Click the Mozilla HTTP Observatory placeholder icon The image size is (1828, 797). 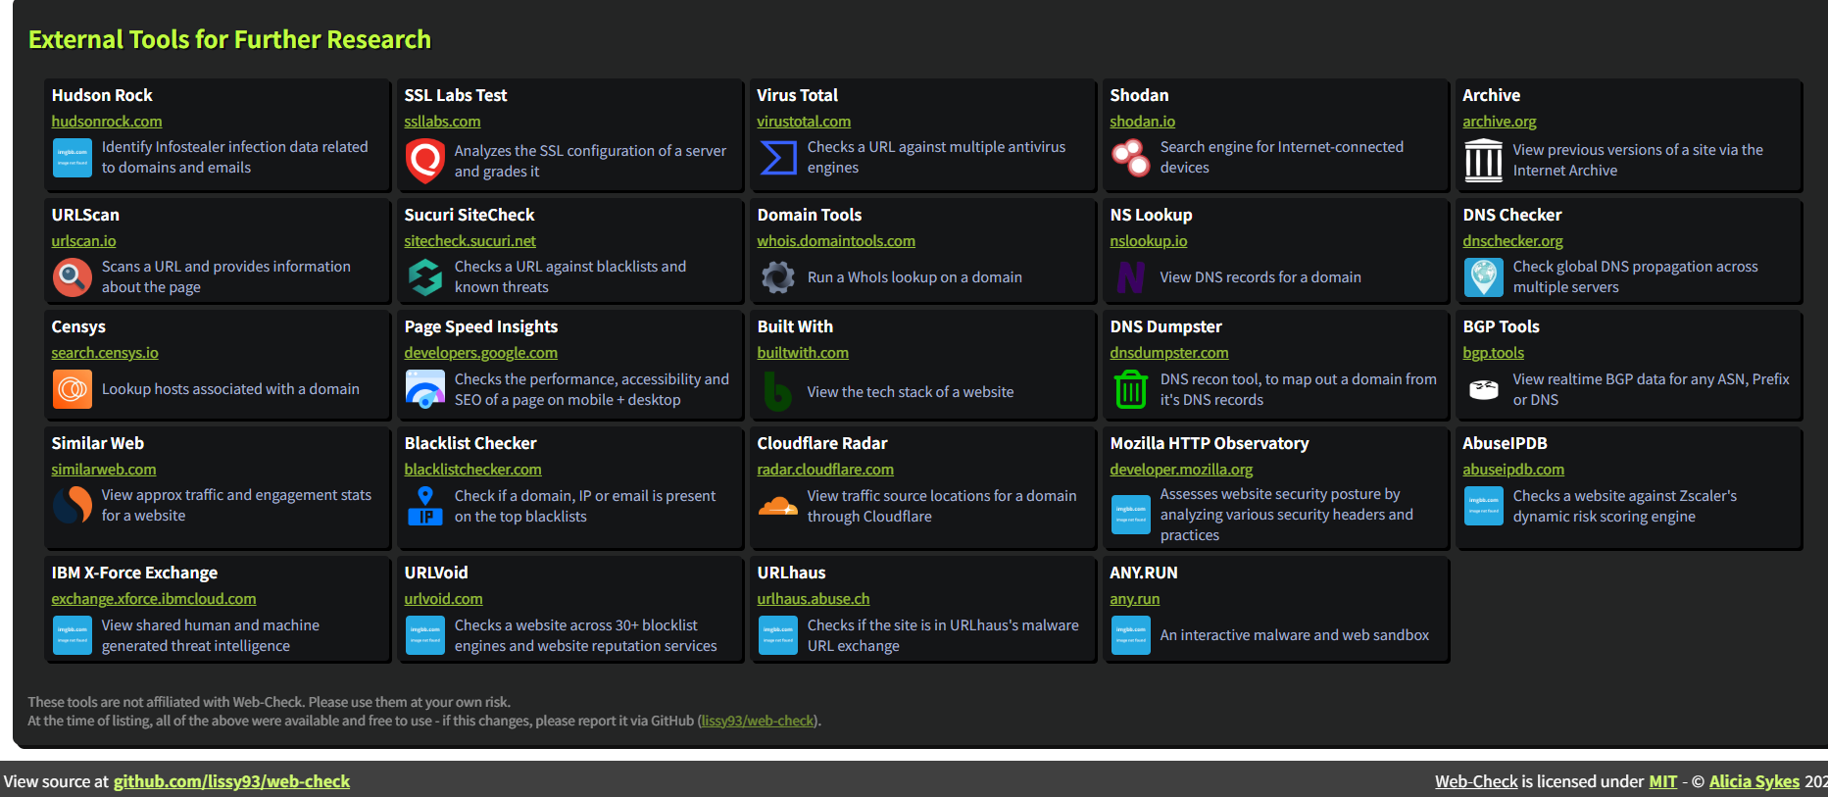pos(1131,515)
